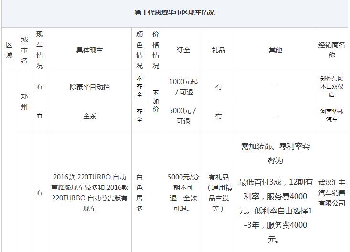The width and height of the screenshot is (350, 252).
Task: Click the 齐全 color cell in 全系 row
Action: 139,115
